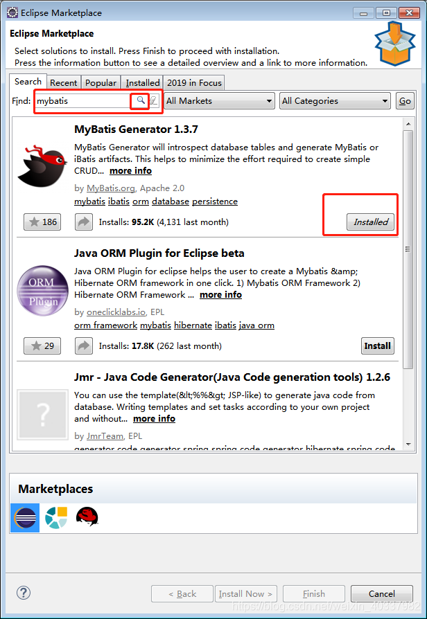Open help with the question mark icon
427x619 pixels.
24,593
